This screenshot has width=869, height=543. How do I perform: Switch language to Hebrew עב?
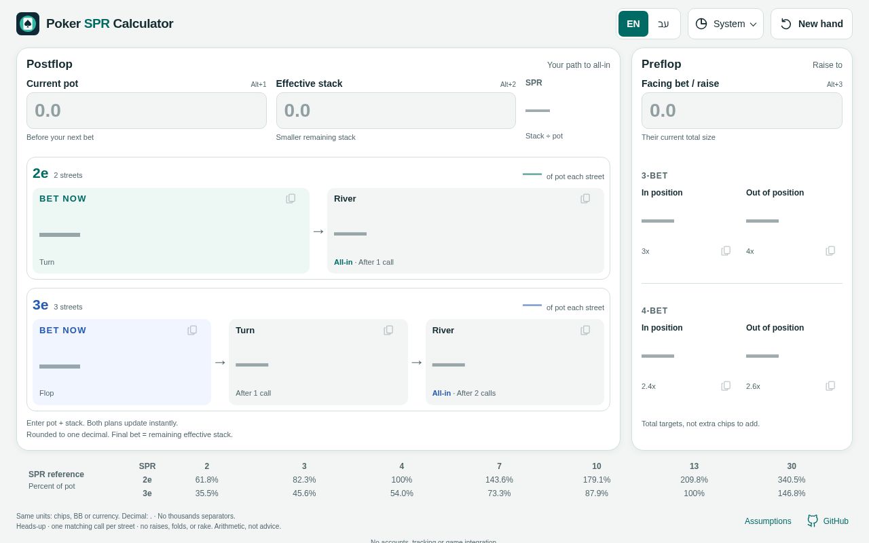663,24
